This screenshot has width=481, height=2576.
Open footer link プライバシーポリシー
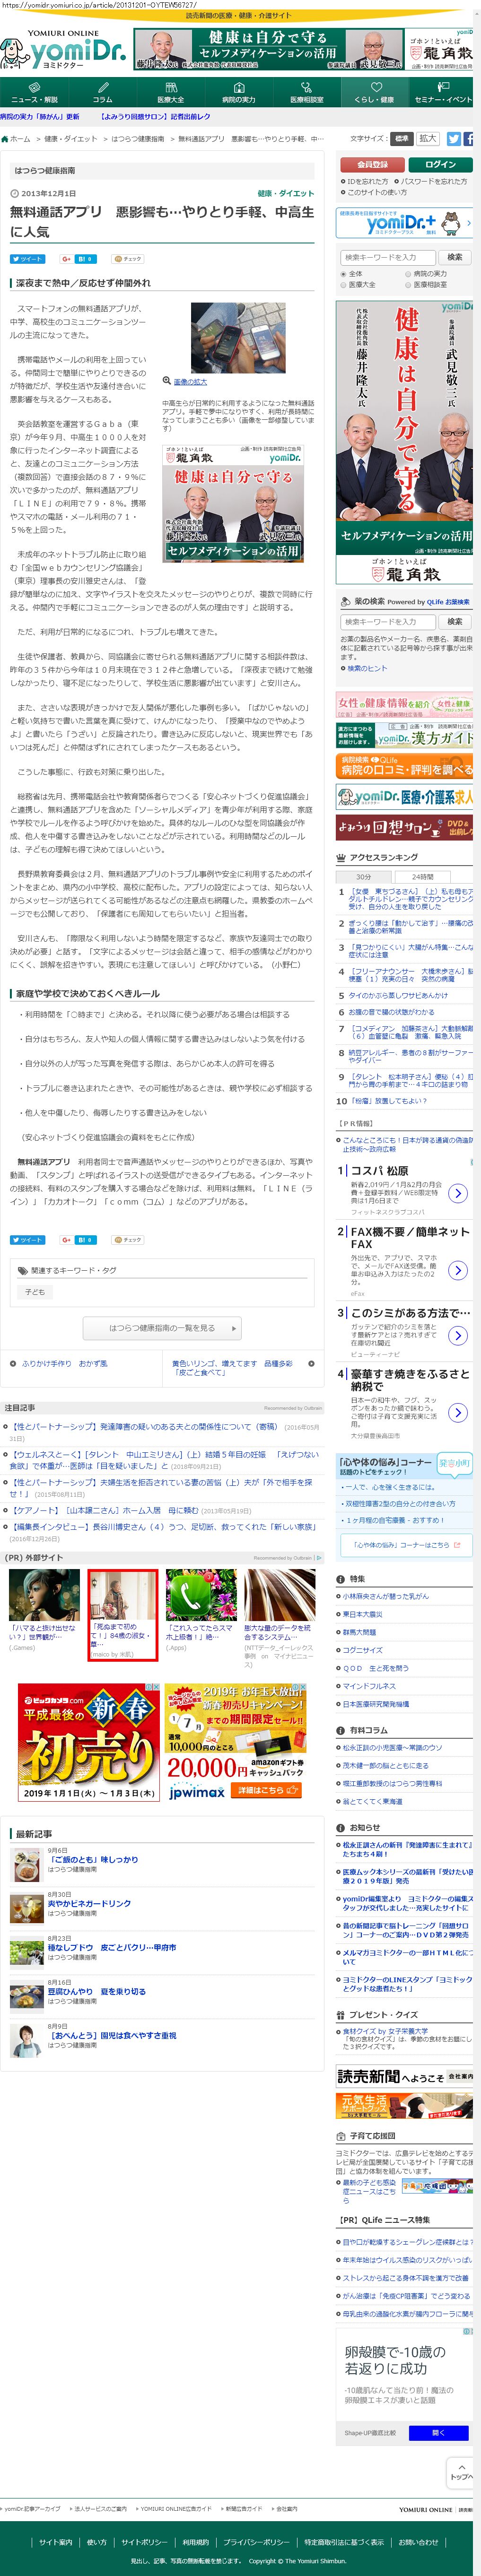click(x=256, y=2541)
